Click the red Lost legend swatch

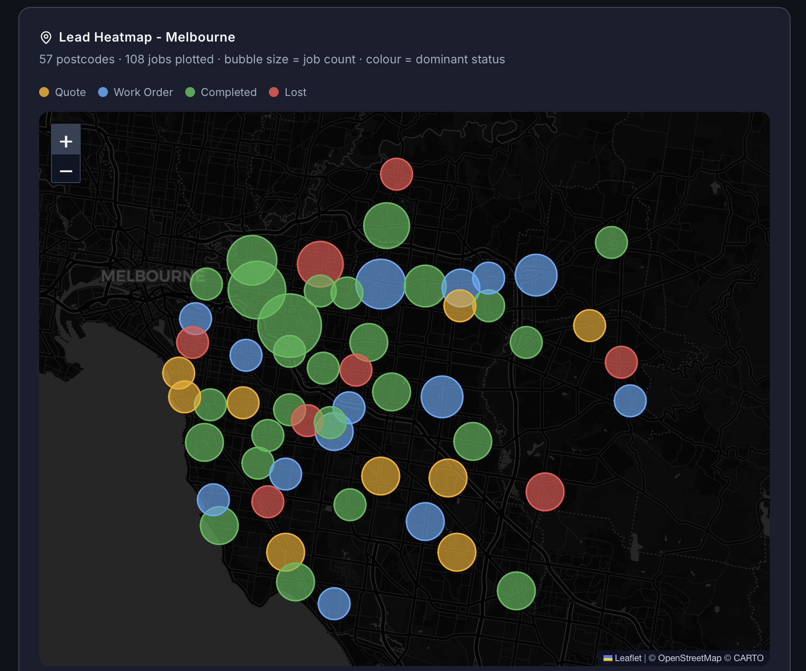(x=274, y=92)
